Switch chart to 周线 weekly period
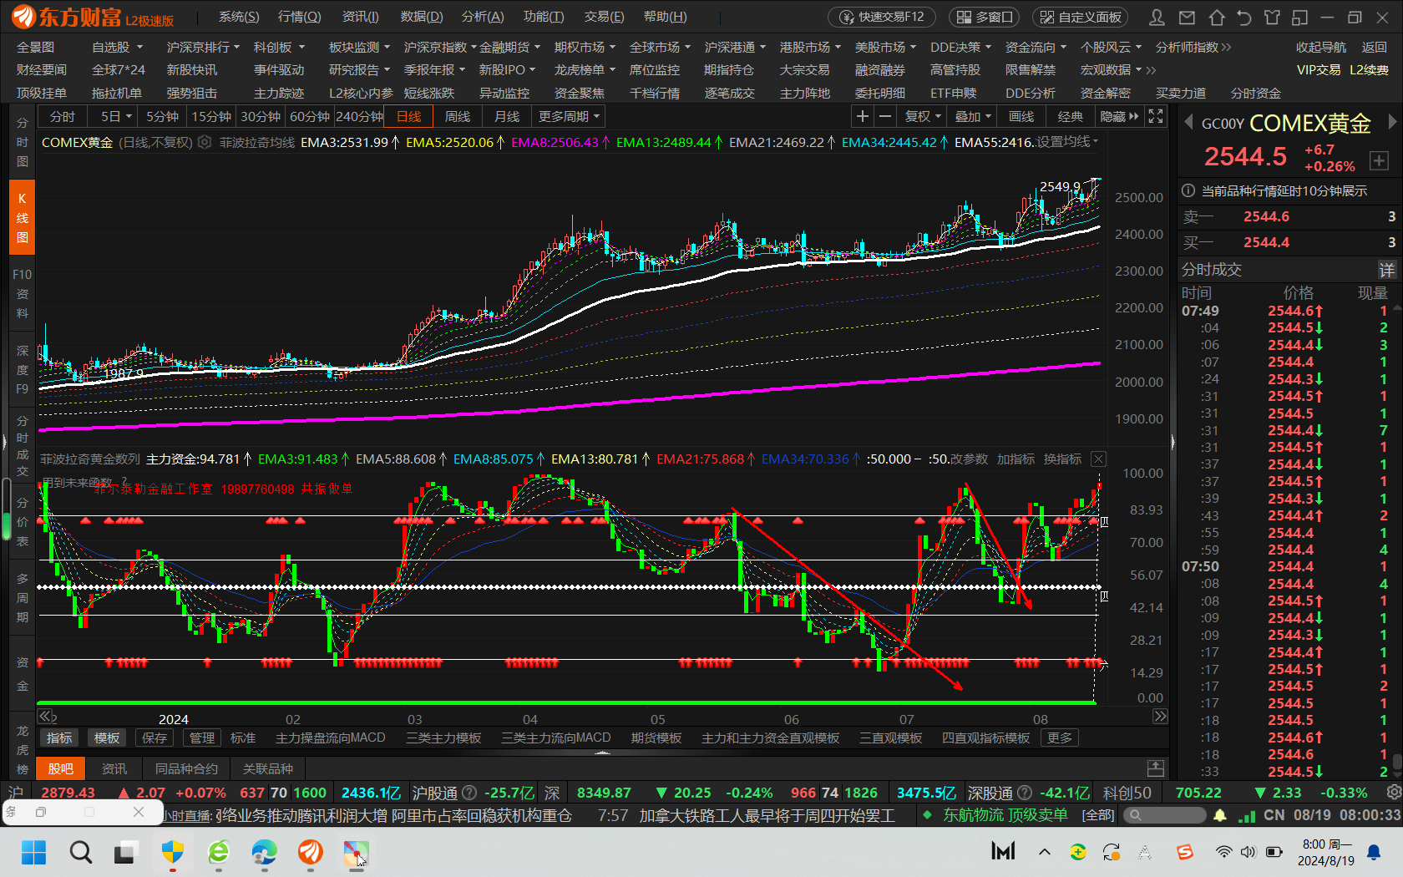 point(458,116)
